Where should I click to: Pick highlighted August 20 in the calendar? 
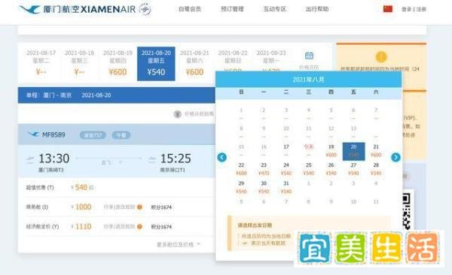[x=353, y=151]
